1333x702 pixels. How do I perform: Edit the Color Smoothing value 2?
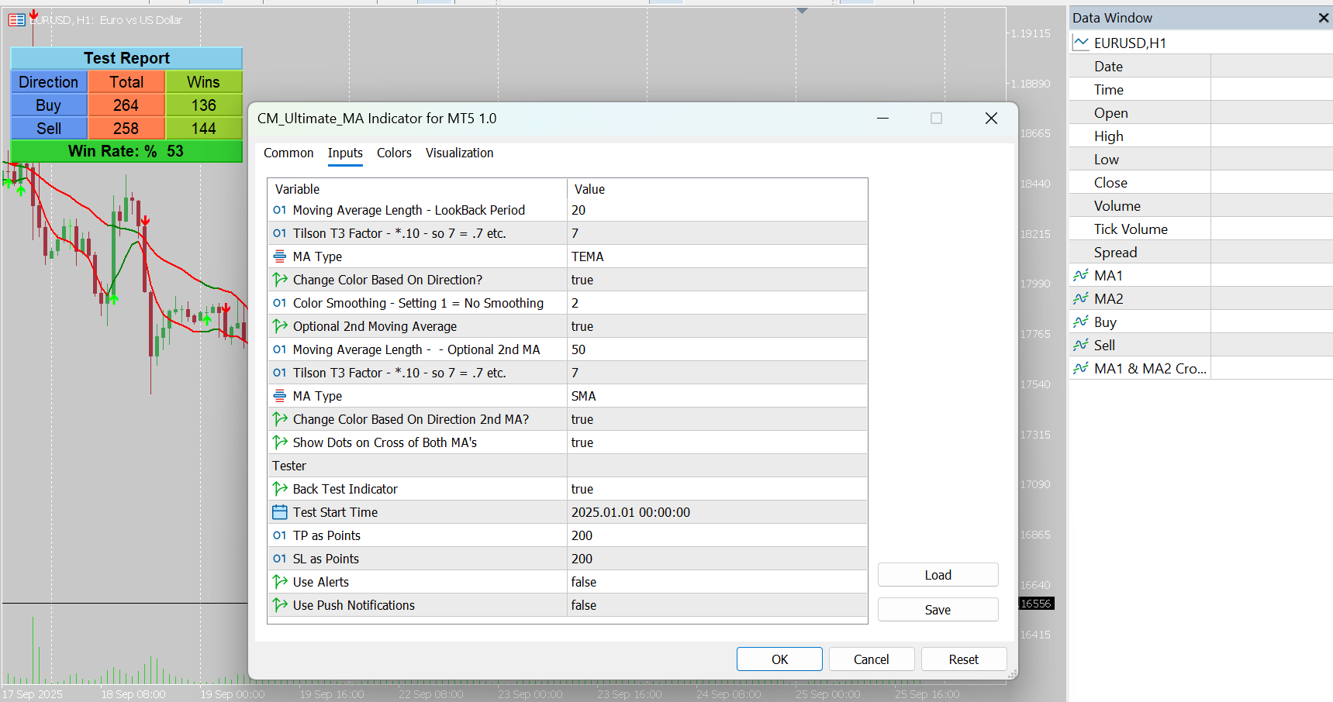tap(717, 303)
